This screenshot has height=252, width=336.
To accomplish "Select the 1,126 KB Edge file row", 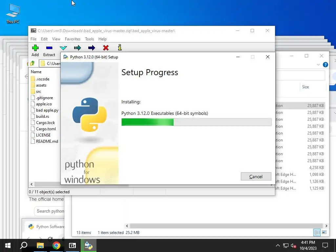I will (x=300, y=181).
